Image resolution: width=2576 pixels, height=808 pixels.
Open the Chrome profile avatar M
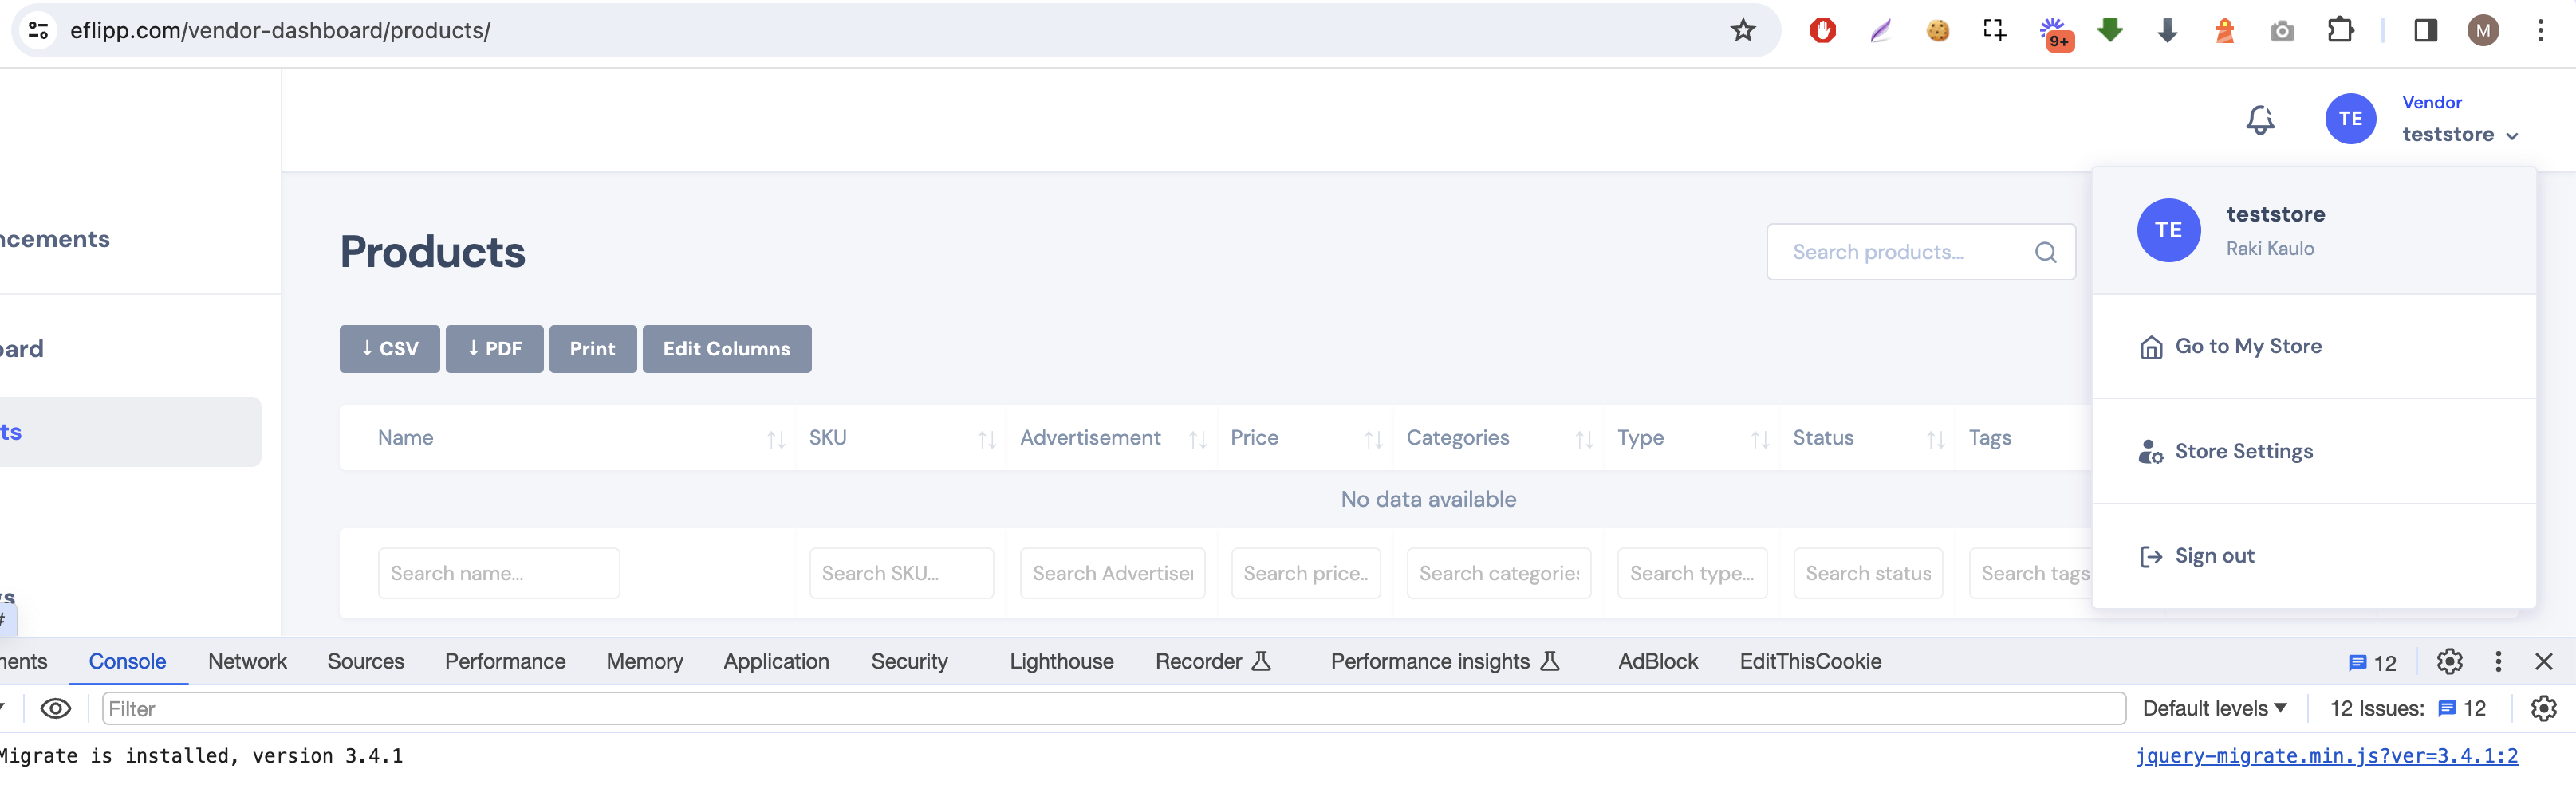click(2482, 31)
